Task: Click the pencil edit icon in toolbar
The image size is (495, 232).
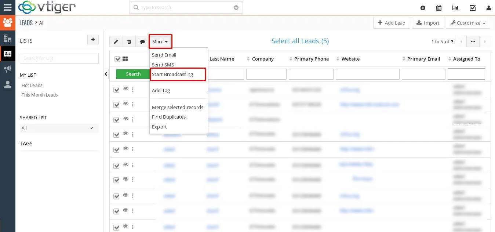Action: [116, 42]
